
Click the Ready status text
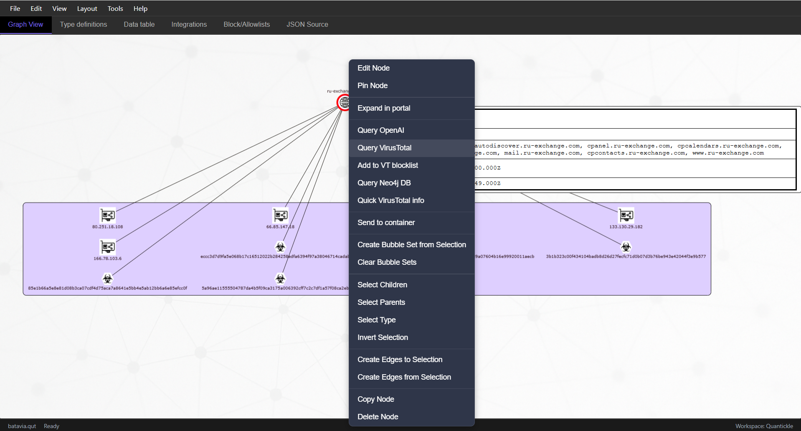(x=52, y=426)
